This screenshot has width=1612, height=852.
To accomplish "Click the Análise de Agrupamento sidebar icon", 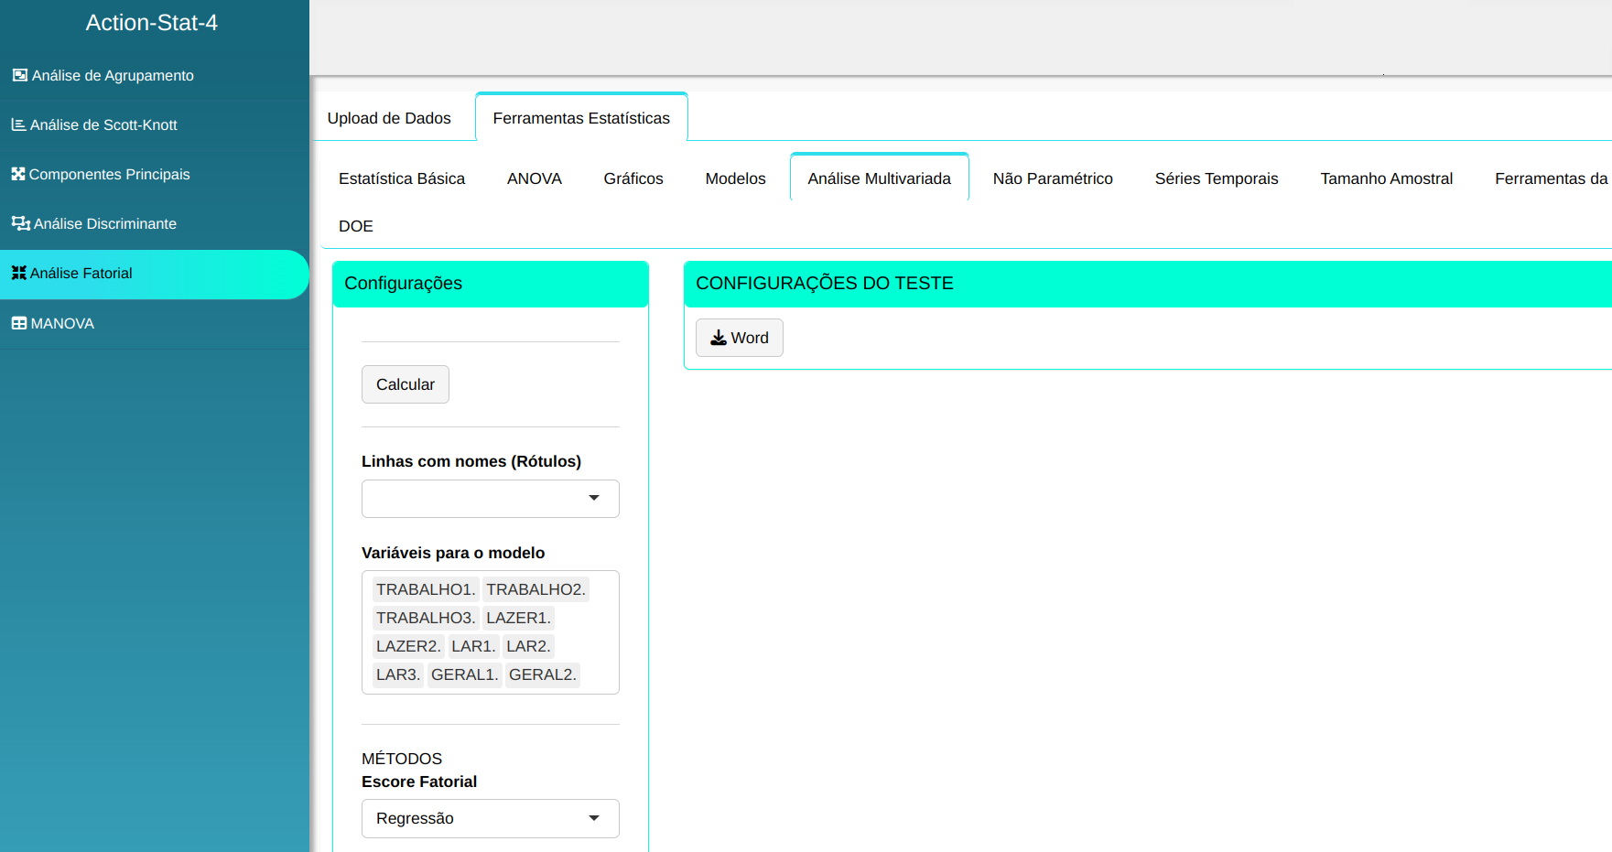I will [19, 75].
